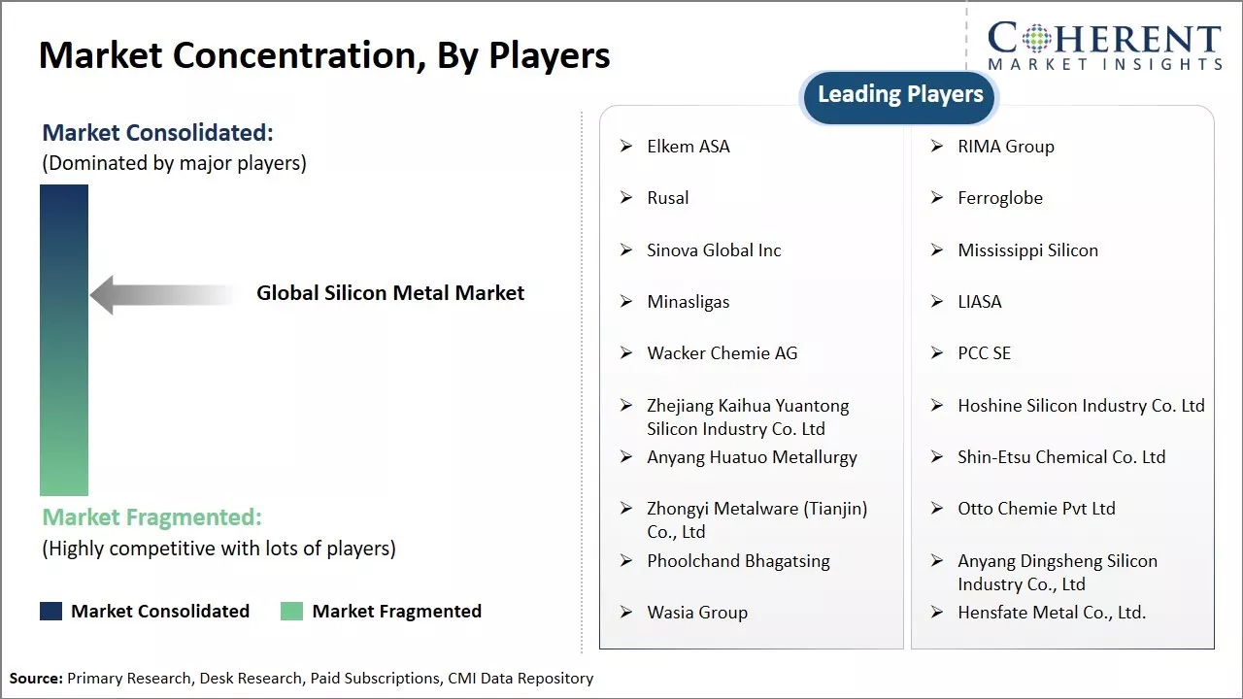1243x699 pixels.
Task: Click the Shin-Etsu Chemical Co. Ltd link
Action: 1061,457
